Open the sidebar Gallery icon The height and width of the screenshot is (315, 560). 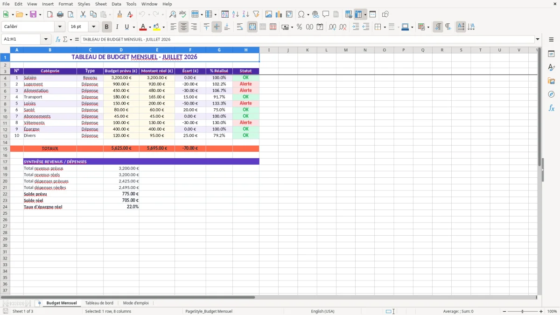[x=551, y=81]
